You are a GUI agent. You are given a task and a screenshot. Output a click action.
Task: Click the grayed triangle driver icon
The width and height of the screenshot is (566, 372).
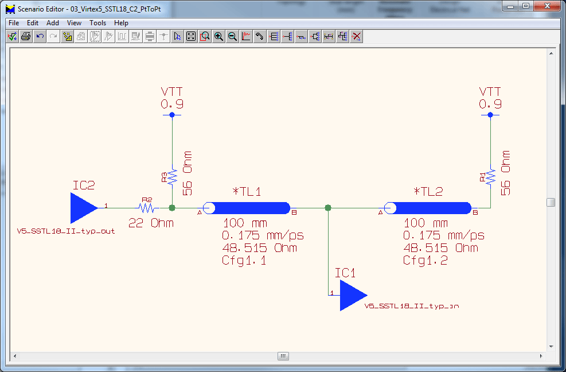pos(108,37)
